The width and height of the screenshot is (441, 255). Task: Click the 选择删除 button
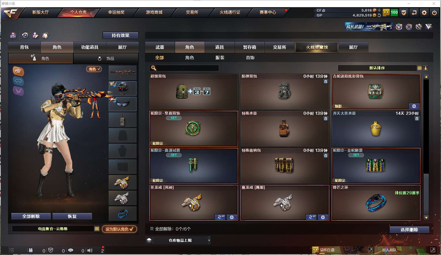(409, 230)
